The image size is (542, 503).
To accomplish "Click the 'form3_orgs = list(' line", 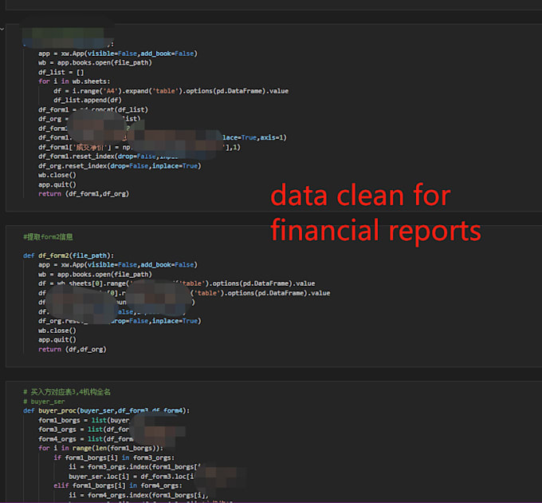I will click(84, 430).
